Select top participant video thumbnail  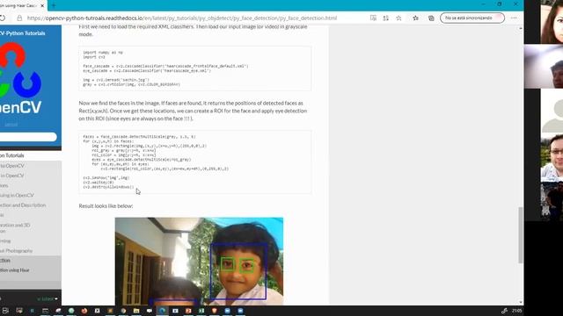coord(552,21)
